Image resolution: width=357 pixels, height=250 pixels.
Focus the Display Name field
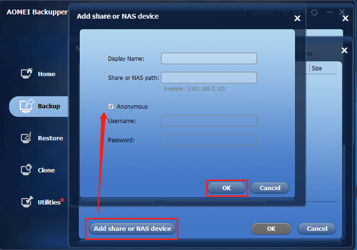[209, 58]
